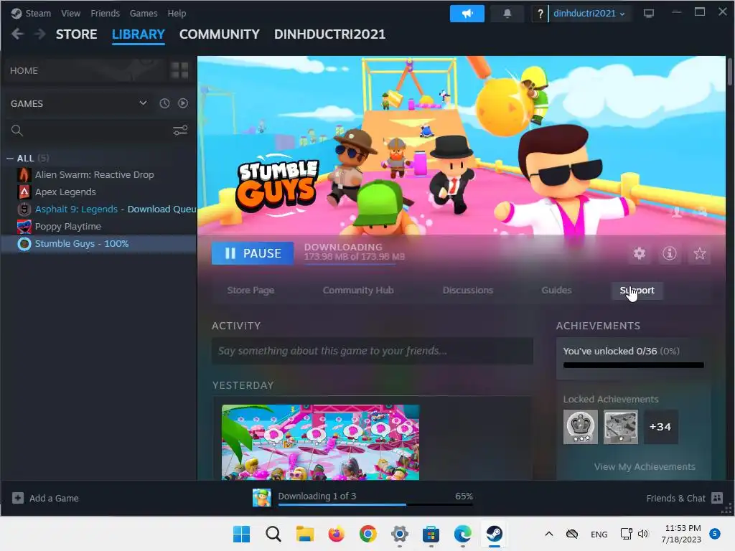Expand the GAMES filter dropdown

[x=143, y=103]
